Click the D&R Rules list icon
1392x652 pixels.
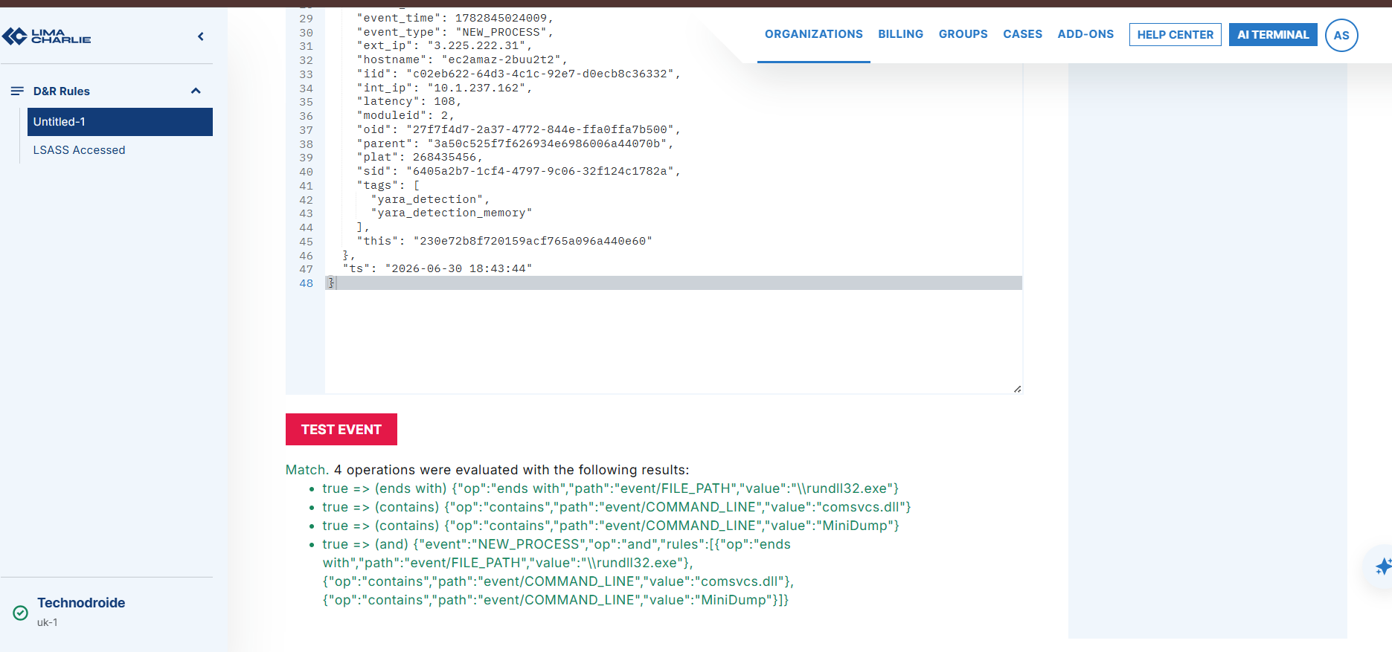[x=17, y=91]
